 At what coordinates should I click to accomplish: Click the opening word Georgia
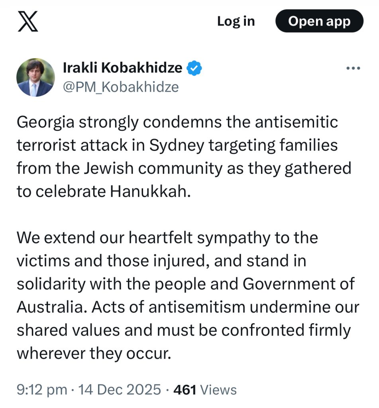(x=44, y=122)
